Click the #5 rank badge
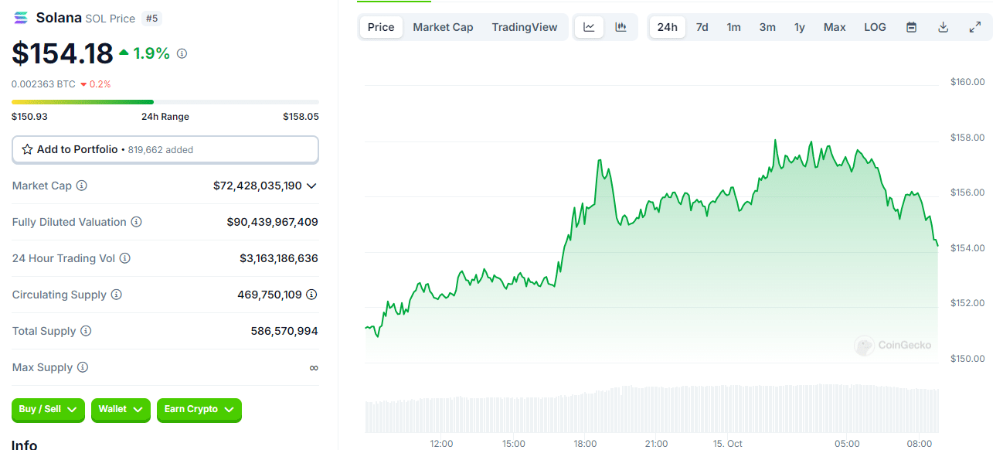The image size is (1003, 450). [152, 19]
